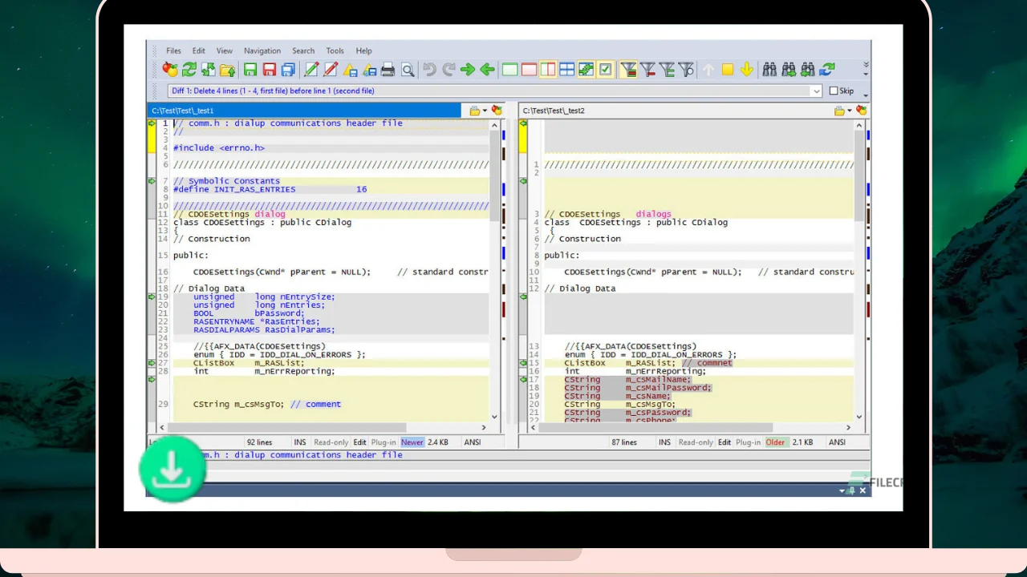This screenshot has width=1027, height=577.
Task: Open the _test1 pane folder dropdown arrow
Action: pos(485,111)
